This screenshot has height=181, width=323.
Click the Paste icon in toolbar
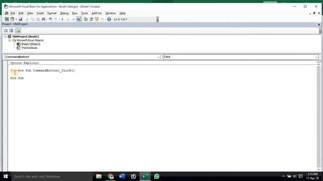(38, 19)
